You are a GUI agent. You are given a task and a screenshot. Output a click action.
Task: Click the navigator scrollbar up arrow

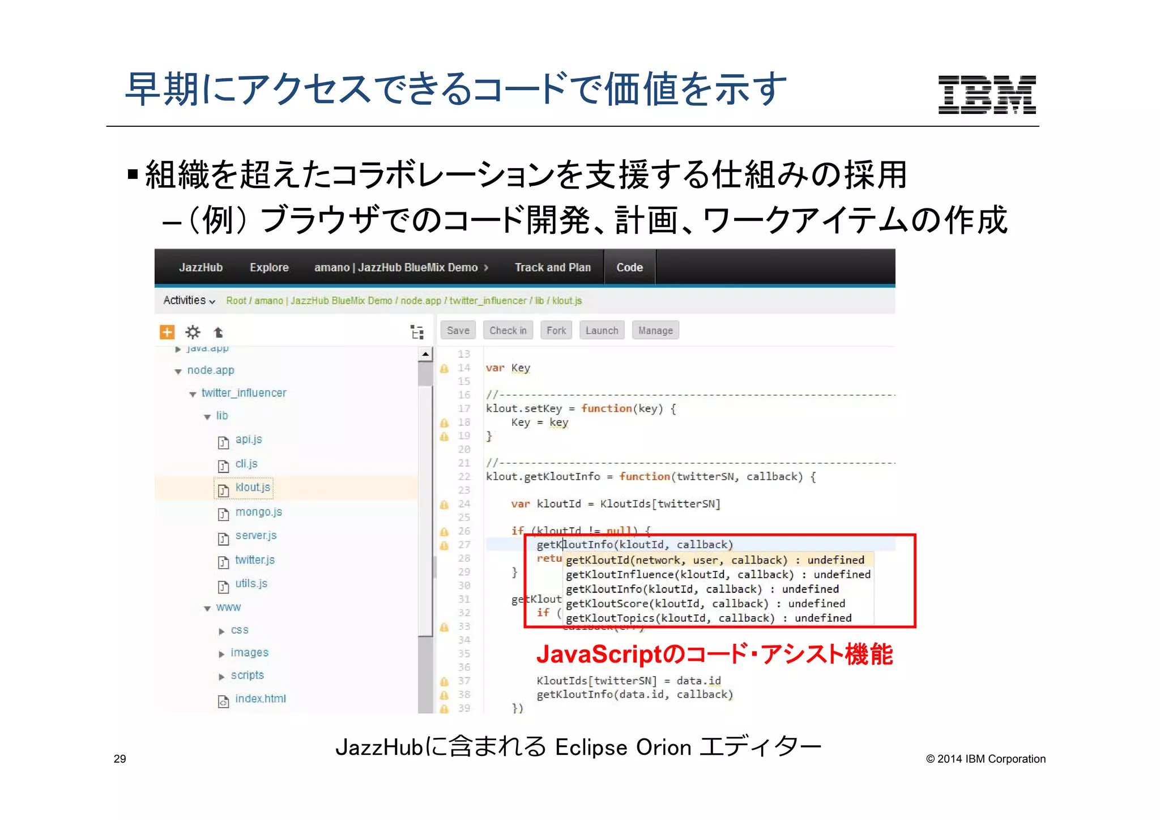(425, 355)
